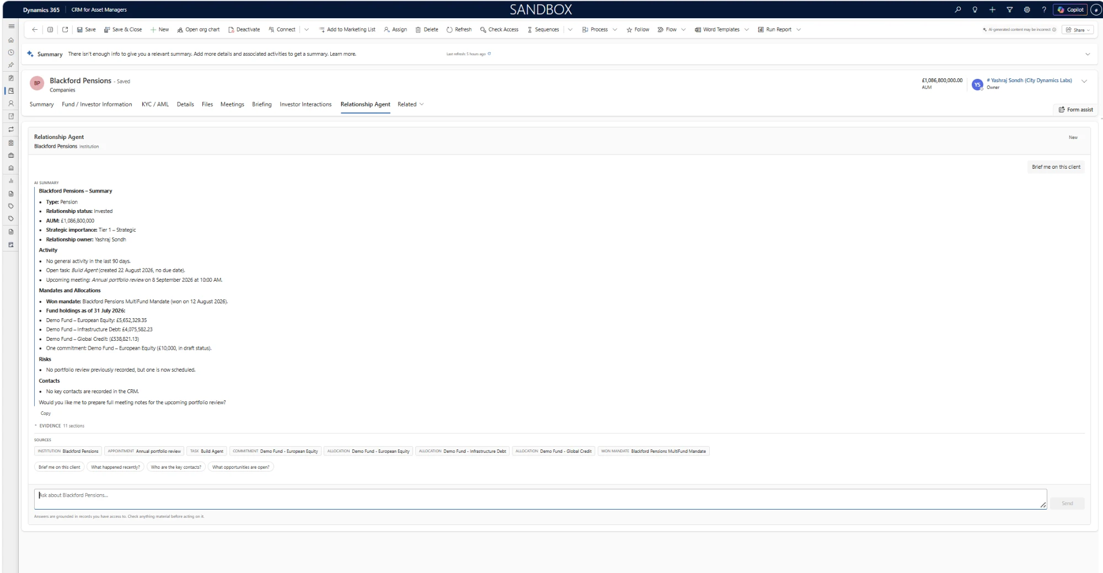Expand the Summary panel chevron
1103x573 pixels.
pos(1088,54)
